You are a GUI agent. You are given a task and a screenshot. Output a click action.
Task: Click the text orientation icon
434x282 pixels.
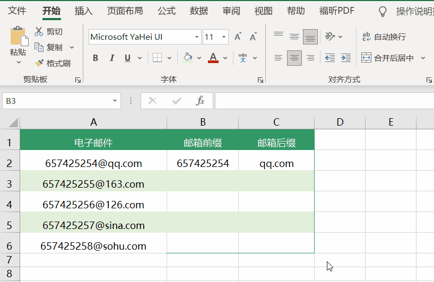point(329,37)
